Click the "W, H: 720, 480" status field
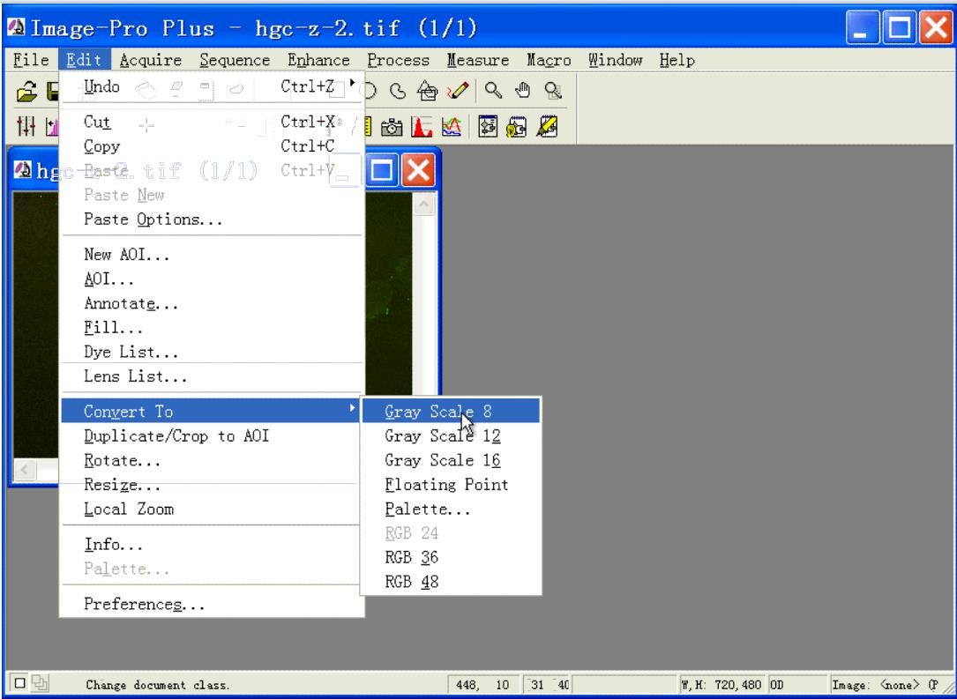Screen dimensions: 957x699 (x=722, y=684)
